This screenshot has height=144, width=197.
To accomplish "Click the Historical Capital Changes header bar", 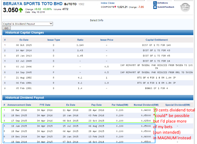I will tap(98, 33).
